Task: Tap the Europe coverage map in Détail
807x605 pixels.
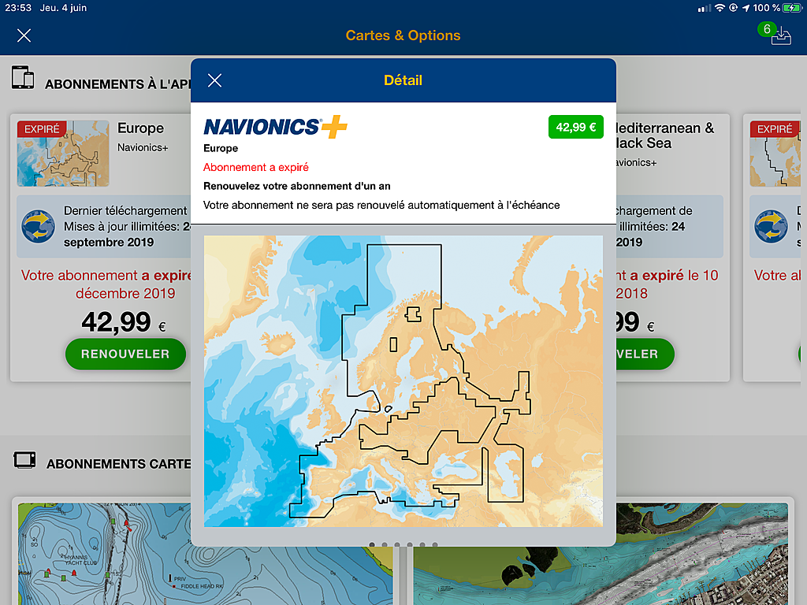Action: 403,381
